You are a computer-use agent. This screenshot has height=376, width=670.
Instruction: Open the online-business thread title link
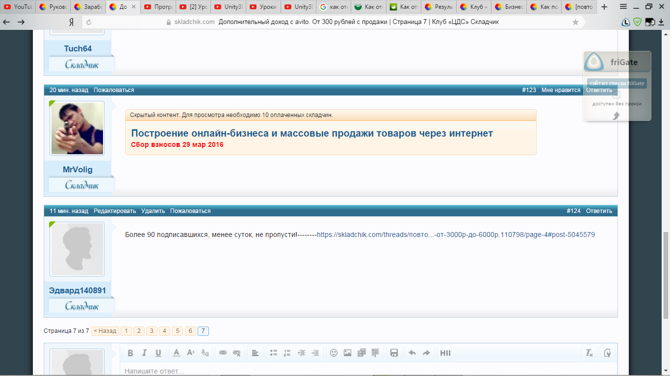coord(312,133)
